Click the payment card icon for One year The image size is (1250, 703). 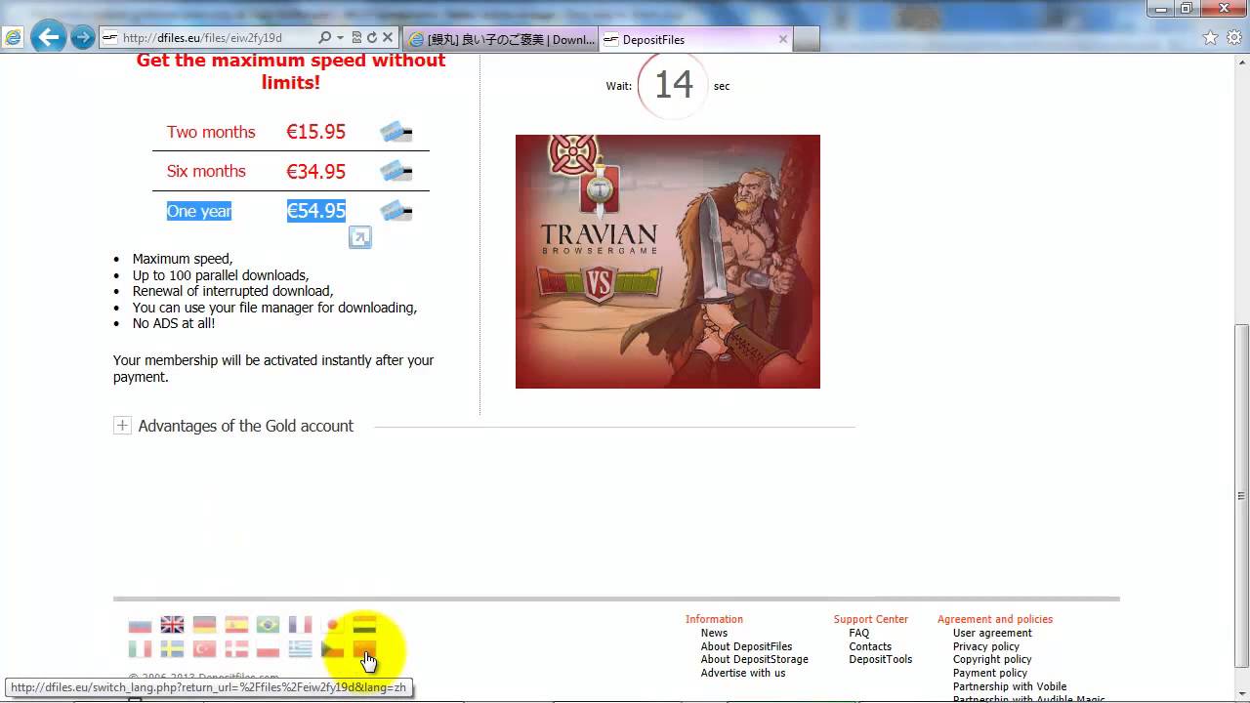[396, 211]
